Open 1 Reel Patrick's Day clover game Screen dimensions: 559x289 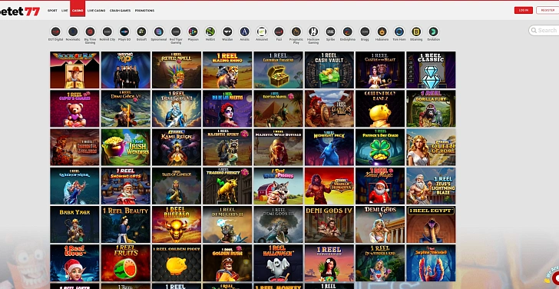point(380,147)
